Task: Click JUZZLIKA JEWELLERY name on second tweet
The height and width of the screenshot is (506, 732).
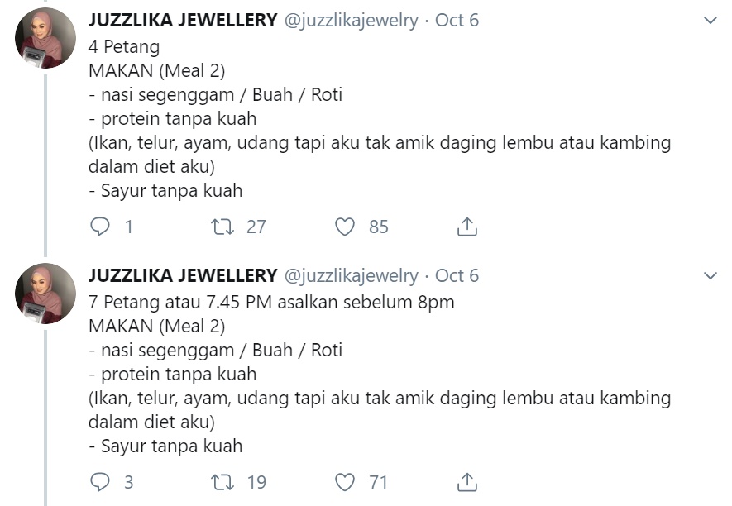Action: 183,275
